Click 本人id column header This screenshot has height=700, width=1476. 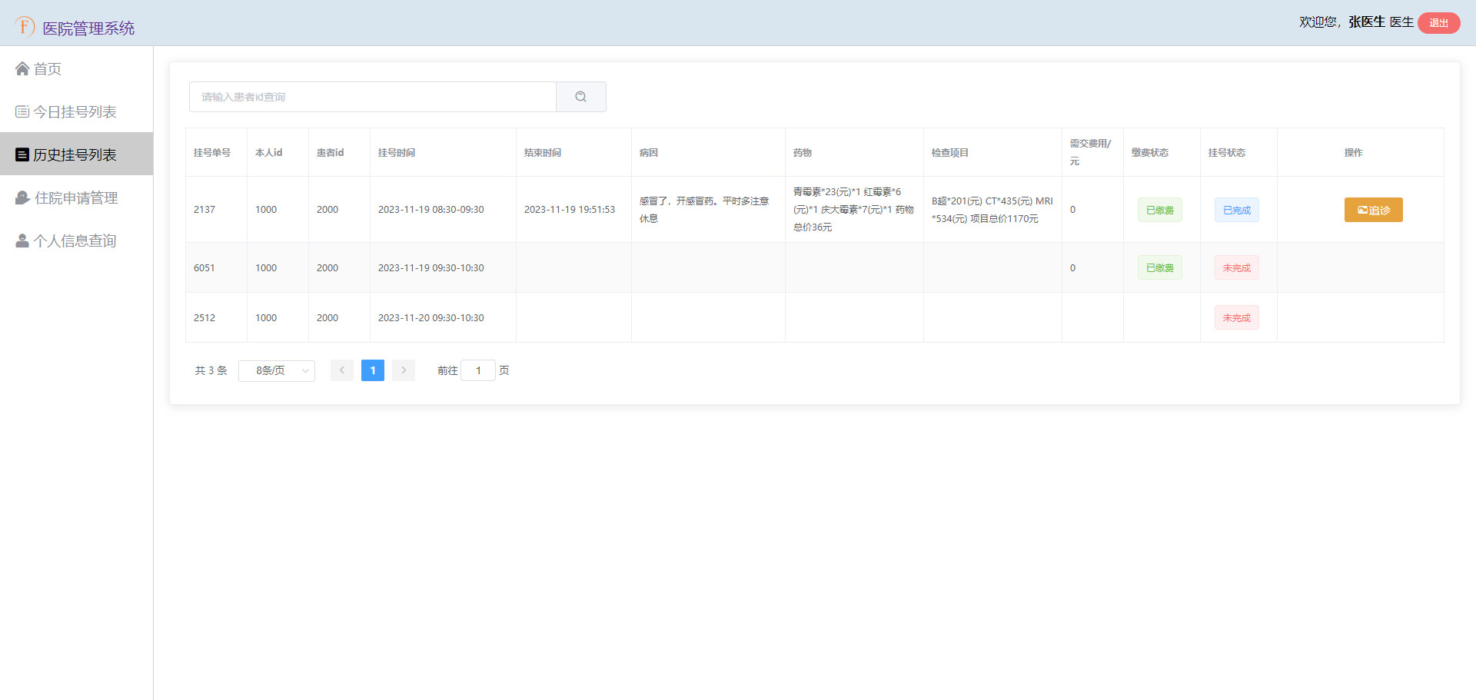278,152
